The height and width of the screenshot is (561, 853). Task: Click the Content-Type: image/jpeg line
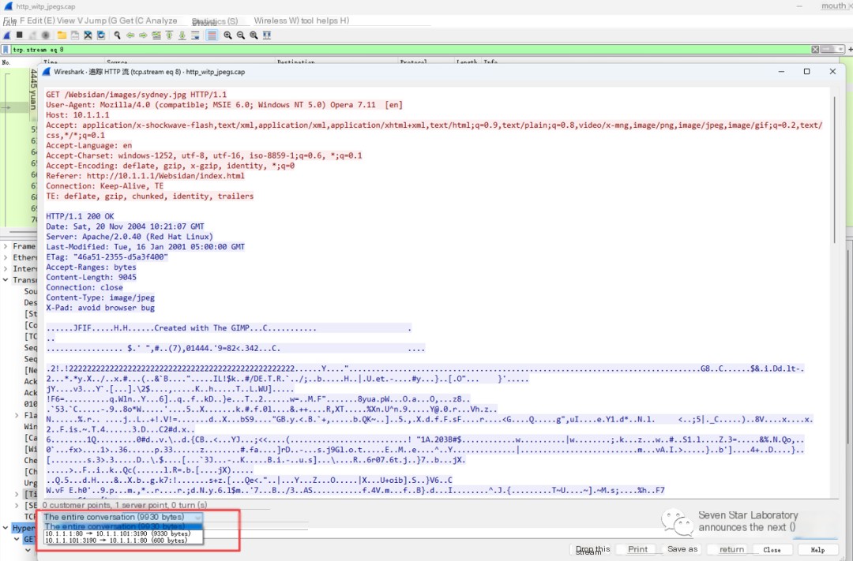click(x=100, y=298)
